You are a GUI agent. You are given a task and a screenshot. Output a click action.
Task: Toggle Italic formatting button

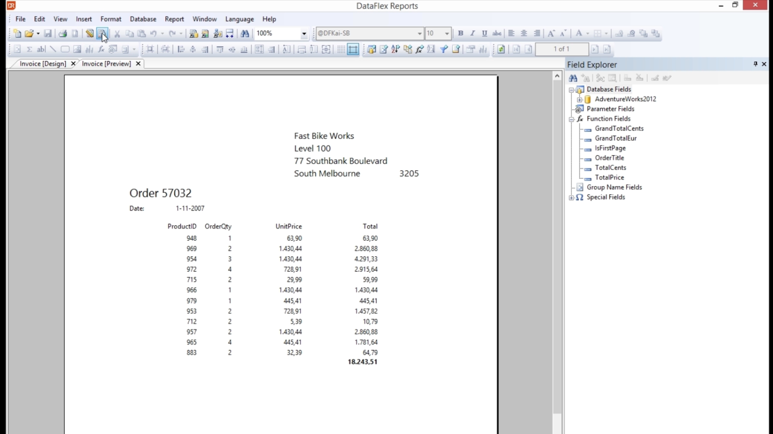[473, 33]
